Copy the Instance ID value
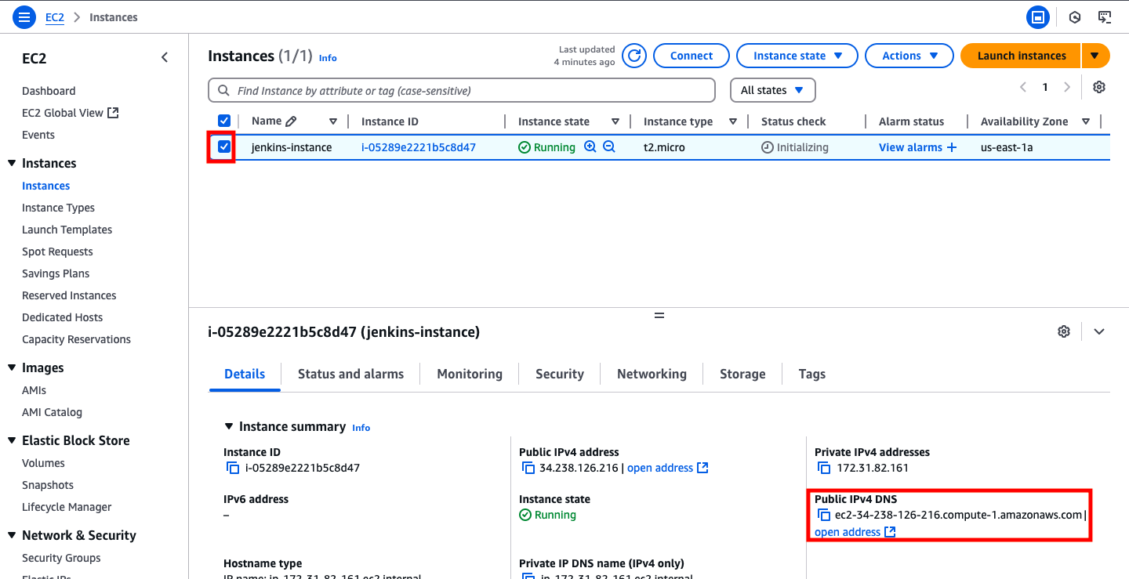1129x579 pixels. tap(233, 468)
